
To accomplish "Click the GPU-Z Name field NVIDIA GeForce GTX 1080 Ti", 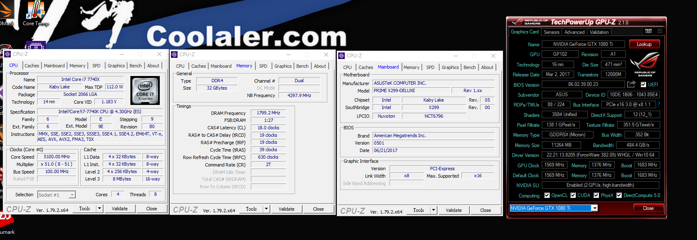I will click(x=583, y=44).
